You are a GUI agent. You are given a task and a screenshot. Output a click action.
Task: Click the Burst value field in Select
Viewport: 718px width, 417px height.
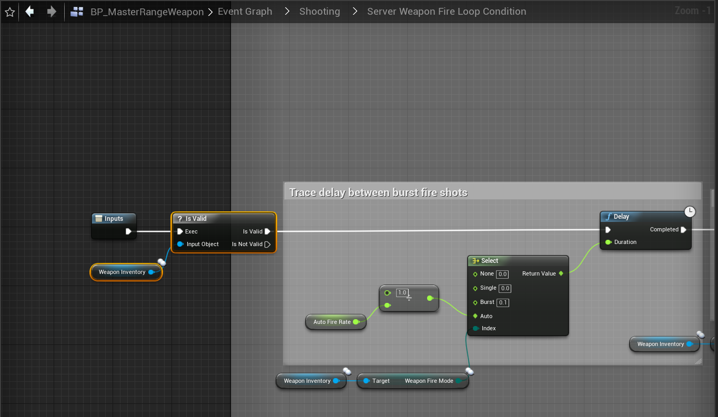click(x=503, y=302)
